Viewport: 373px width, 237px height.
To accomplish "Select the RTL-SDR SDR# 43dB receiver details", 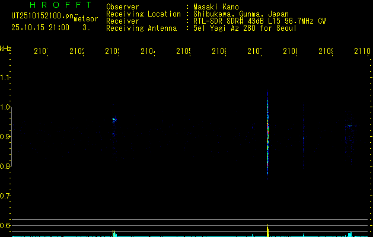I will click(259, 21).
